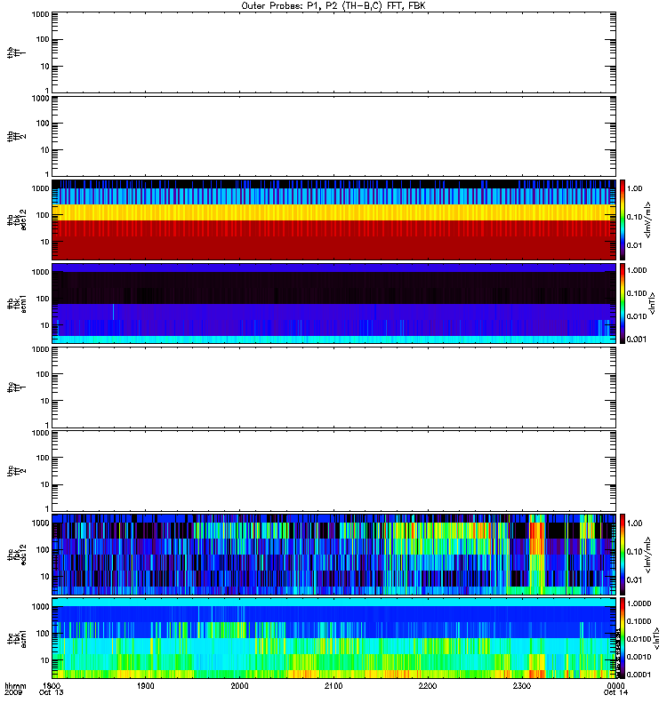Click the "100" tick of thc fff 1 panel

[43, 374]
